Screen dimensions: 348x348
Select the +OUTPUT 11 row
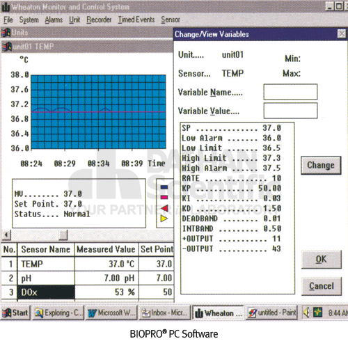point(231,239)
